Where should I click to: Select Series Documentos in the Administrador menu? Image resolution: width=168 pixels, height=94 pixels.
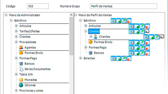(x=37, y=69)
